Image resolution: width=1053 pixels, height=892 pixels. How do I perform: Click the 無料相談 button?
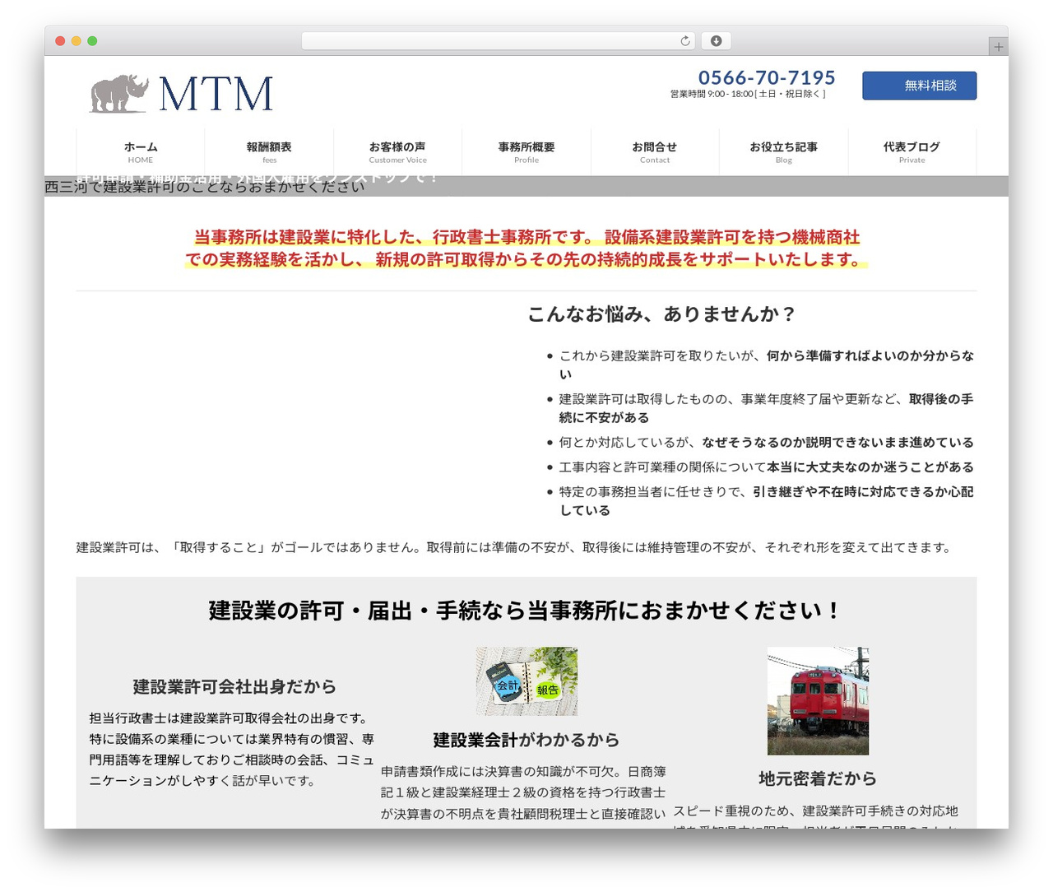tap(919, 86)
